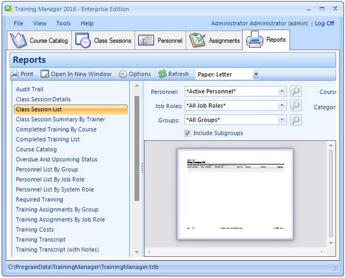Expand the Paper size dropdown
The width and height of the screenshot is (345, 278).
pos(256,74)
